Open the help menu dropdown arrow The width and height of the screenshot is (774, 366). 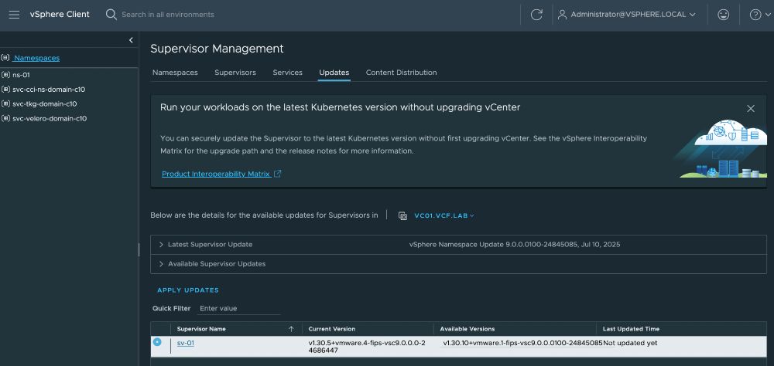[x=766, y=15]
